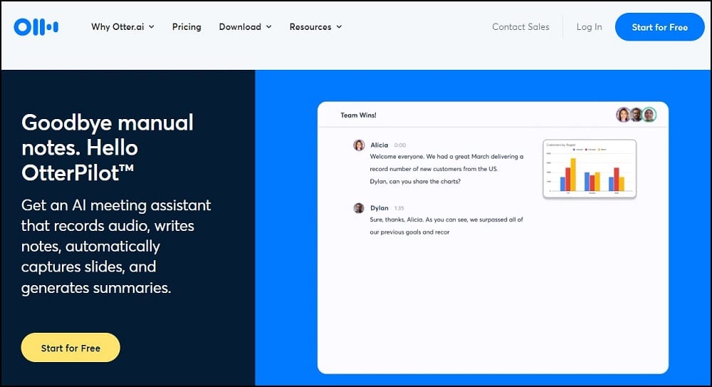Open the Resources dropdown
Image resolution: width=712 pixels, height=387 pixels.
pyautogui.click(x=315, y=27)
